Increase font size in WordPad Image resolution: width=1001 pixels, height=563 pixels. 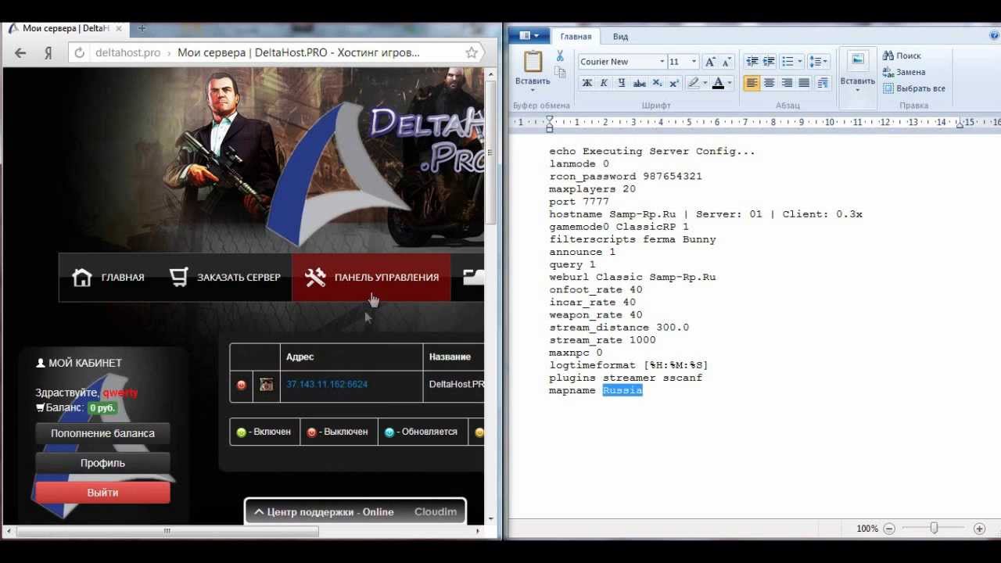coord(710,62)
